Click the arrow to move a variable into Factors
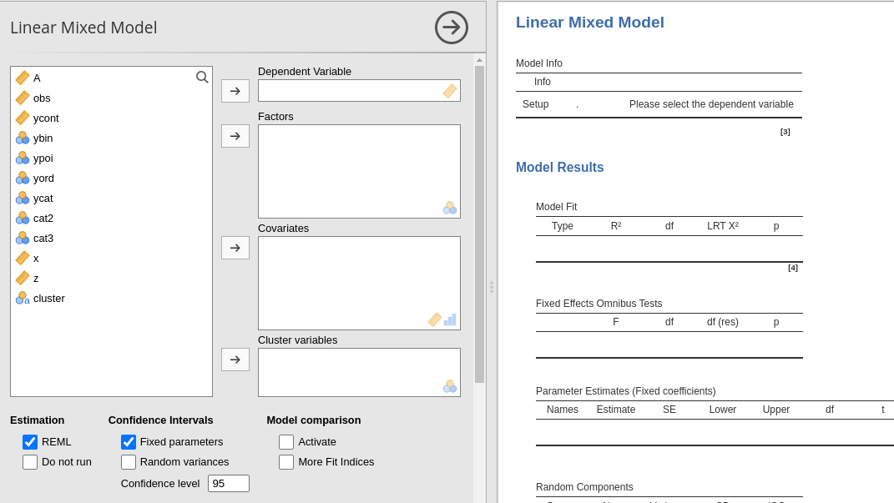This screenshot has height=503, width=894. point(235,136)
